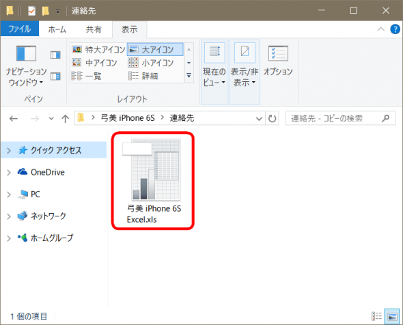Select ホームグループ in navigation pane

(45, 238)
